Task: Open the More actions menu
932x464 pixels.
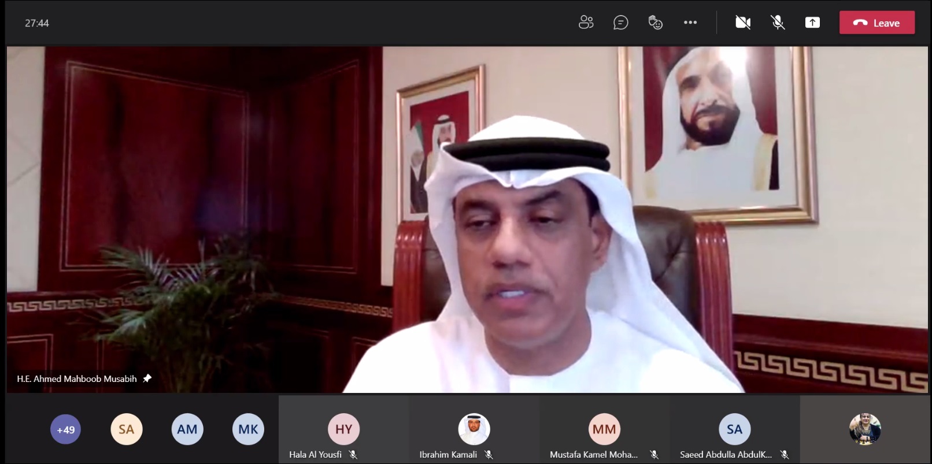Action: [690, 23]
